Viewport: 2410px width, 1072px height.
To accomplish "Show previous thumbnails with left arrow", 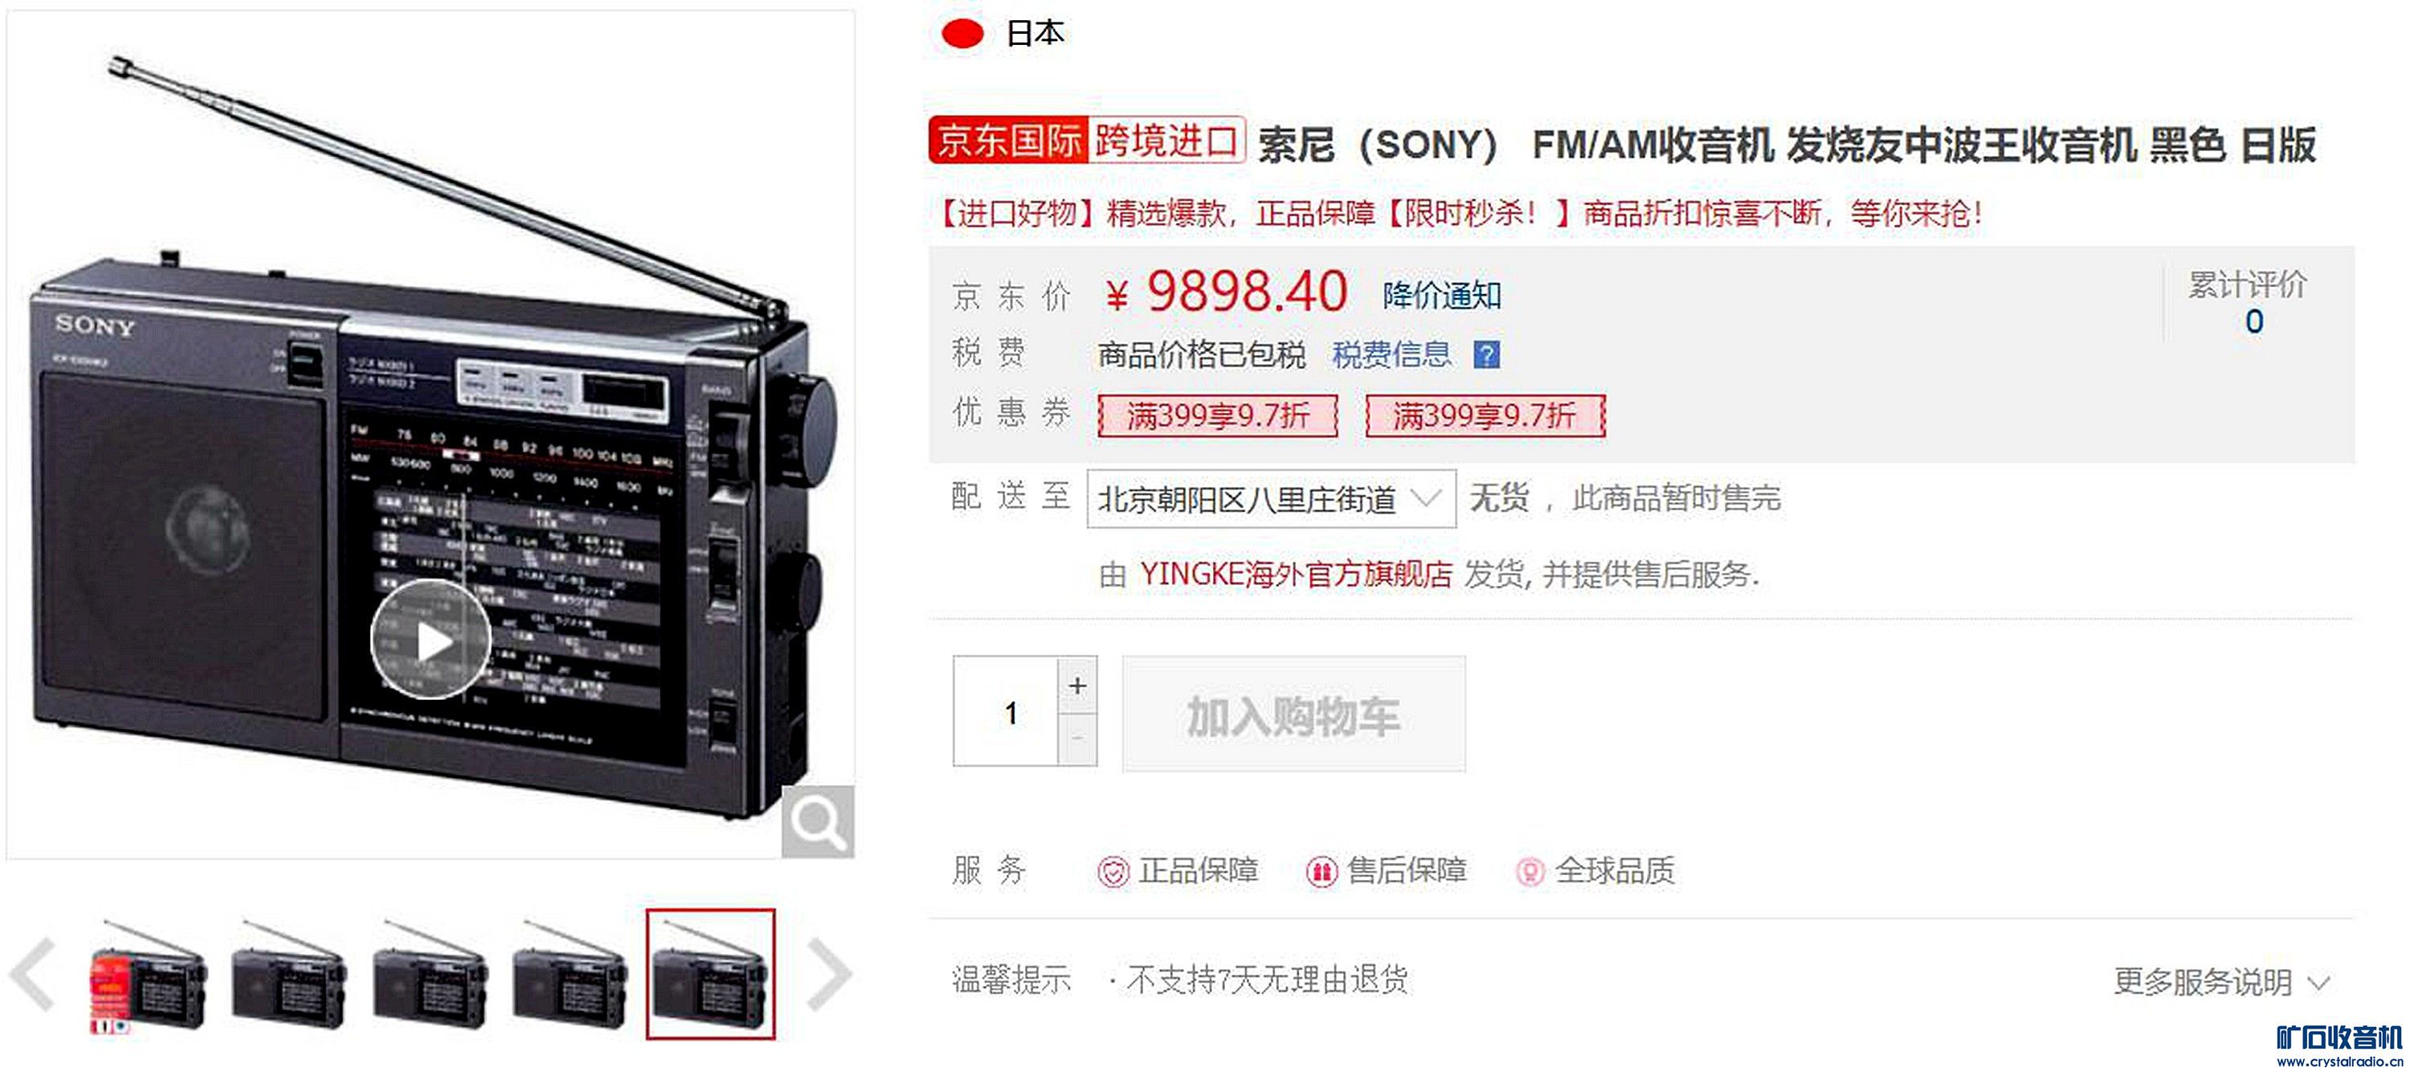I will [34, 974].
